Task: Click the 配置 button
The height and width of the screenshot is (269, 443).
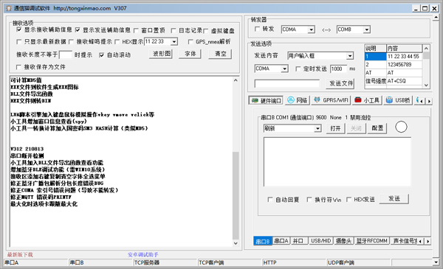Action: click(x=377, y=128)
